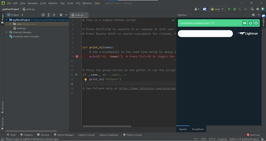266x141 pixels.
Task: Open the Code With Me user icon
Action: click(197, 9)
